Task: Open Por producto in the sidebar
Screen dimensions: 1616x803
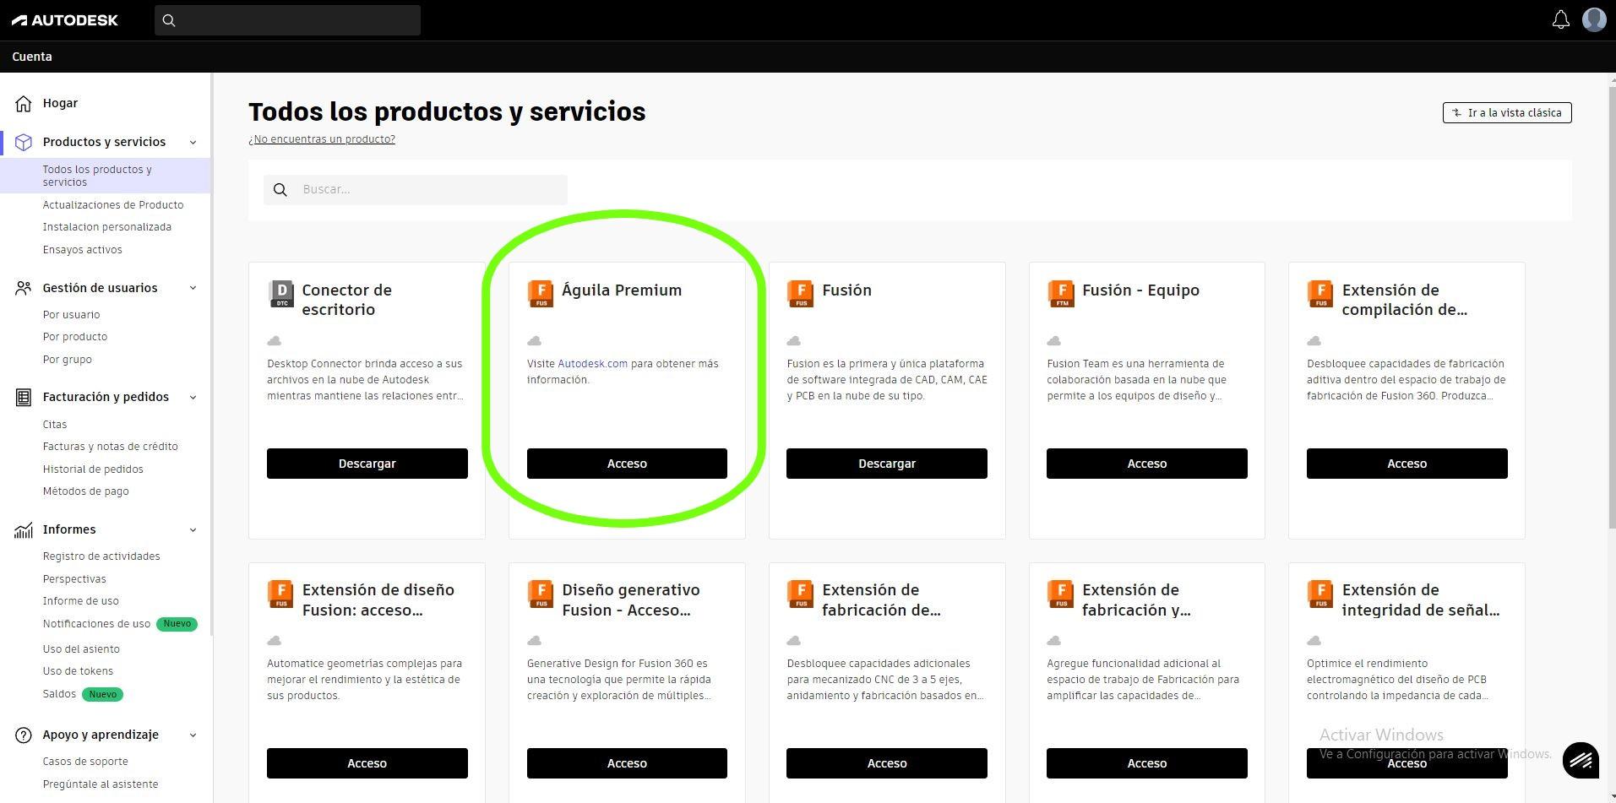Action: tap(75, 337)
